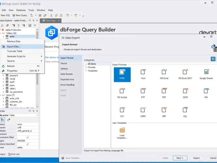Expand the actor table node

(x=3, y=36)
